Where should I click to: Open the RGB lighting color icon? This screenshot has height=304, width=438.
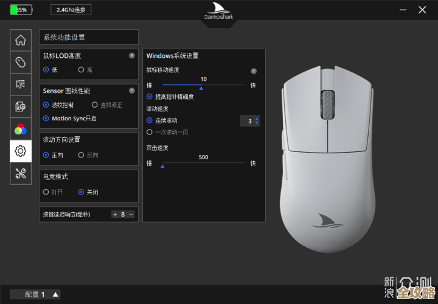(21, 129)
